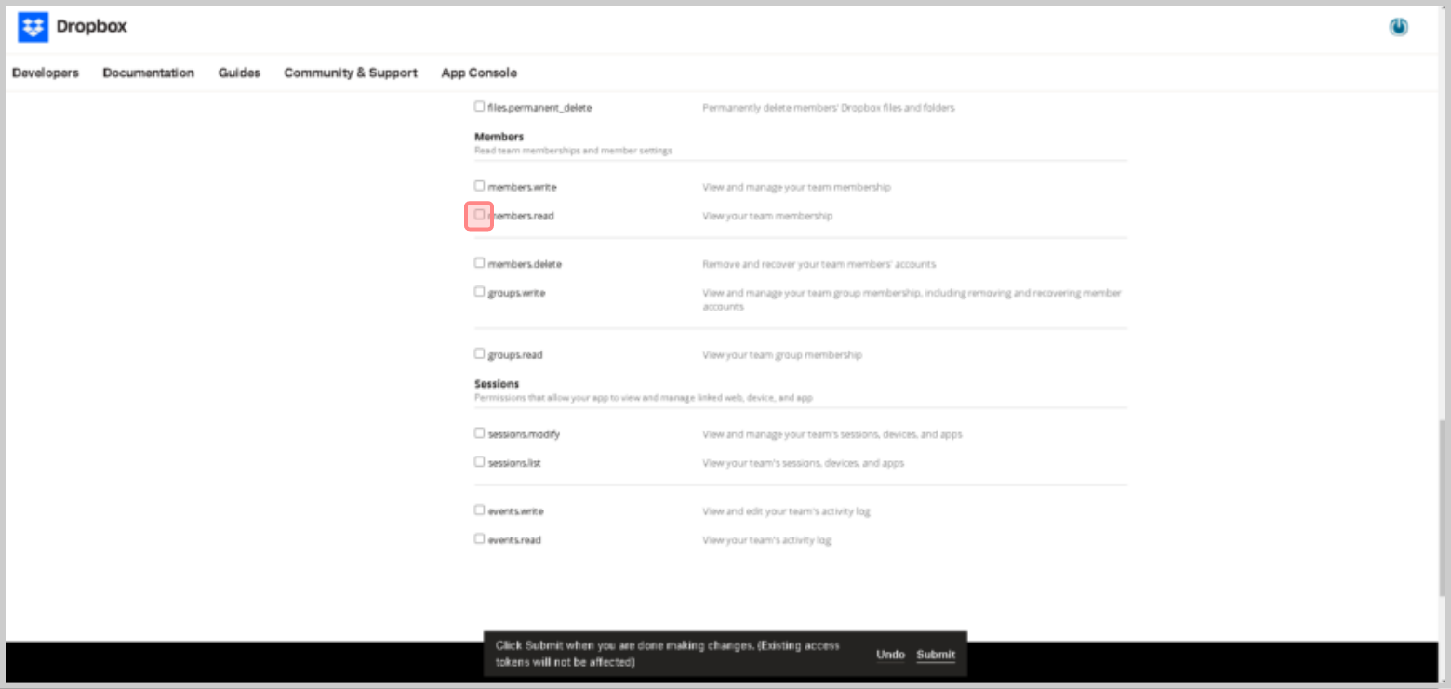Navigate to App Console
Image resolution: width=1451 pixels, height=689 pixels.
point(479,73)
